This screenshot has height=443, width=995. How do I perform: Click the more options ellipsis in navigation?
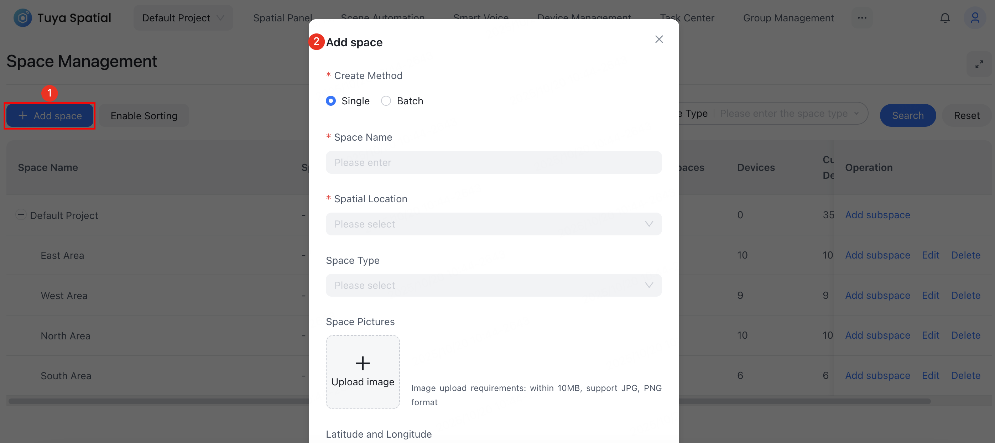tap(862, 18)
